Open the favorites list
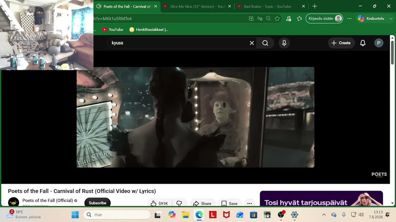The image size is (396, 222). pyautogui.click(x=299, y=18)
